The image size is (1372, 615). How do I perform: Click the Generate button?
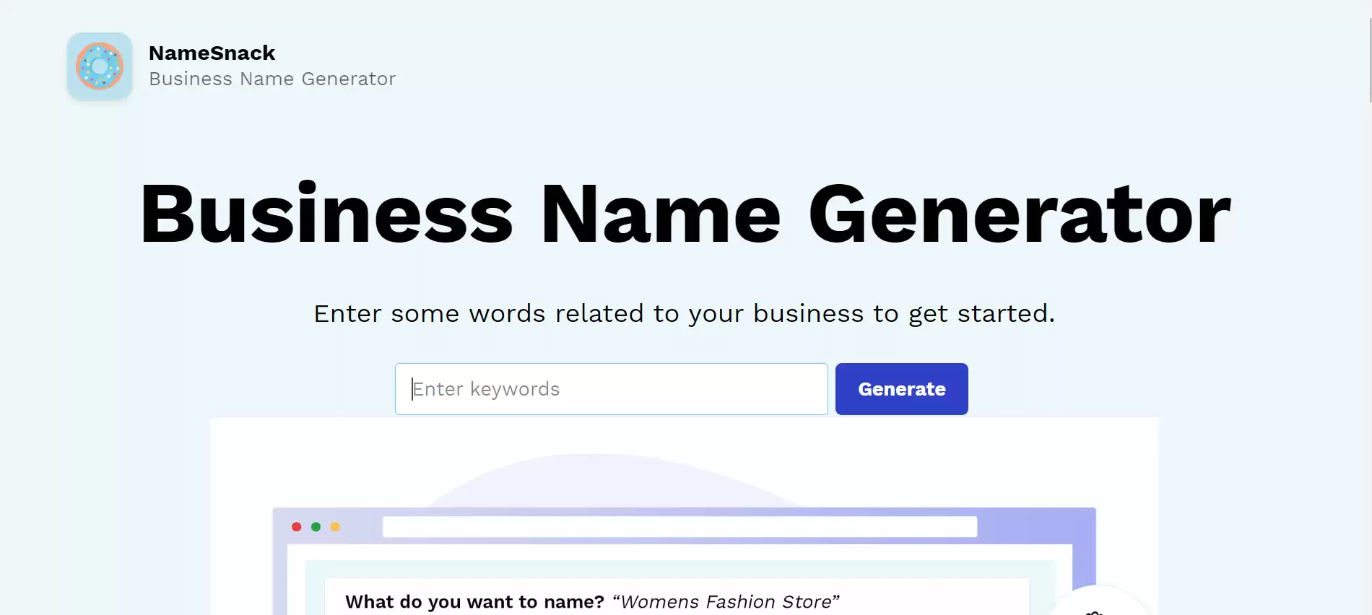[x=901, y=388]
